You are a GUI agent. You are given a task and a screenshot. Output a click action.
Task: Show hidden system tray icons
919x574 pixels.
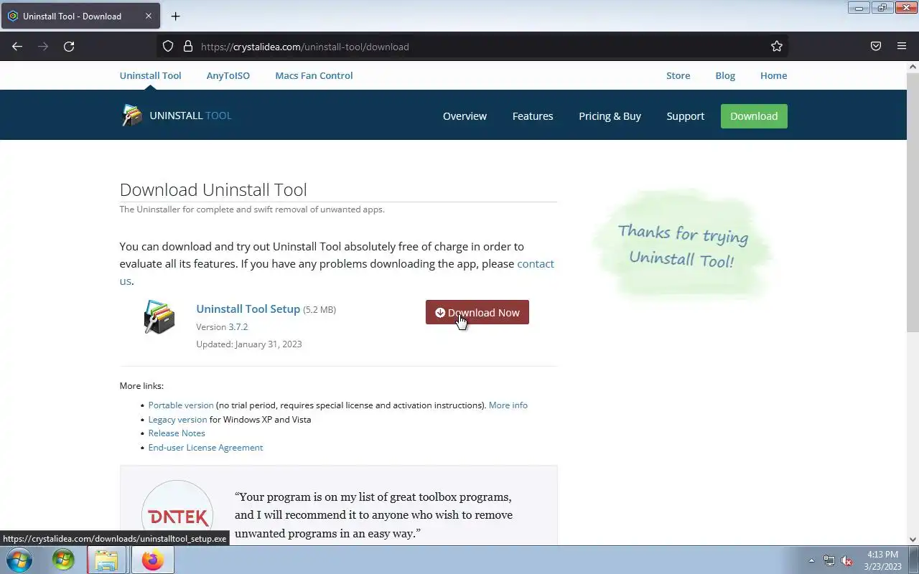811,560
